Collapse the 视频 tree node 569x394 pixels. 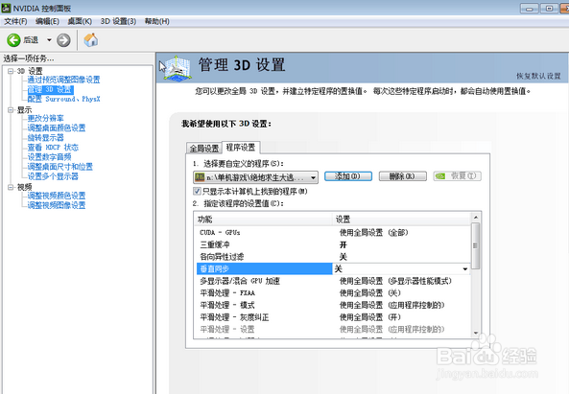[x=11, y=187]
